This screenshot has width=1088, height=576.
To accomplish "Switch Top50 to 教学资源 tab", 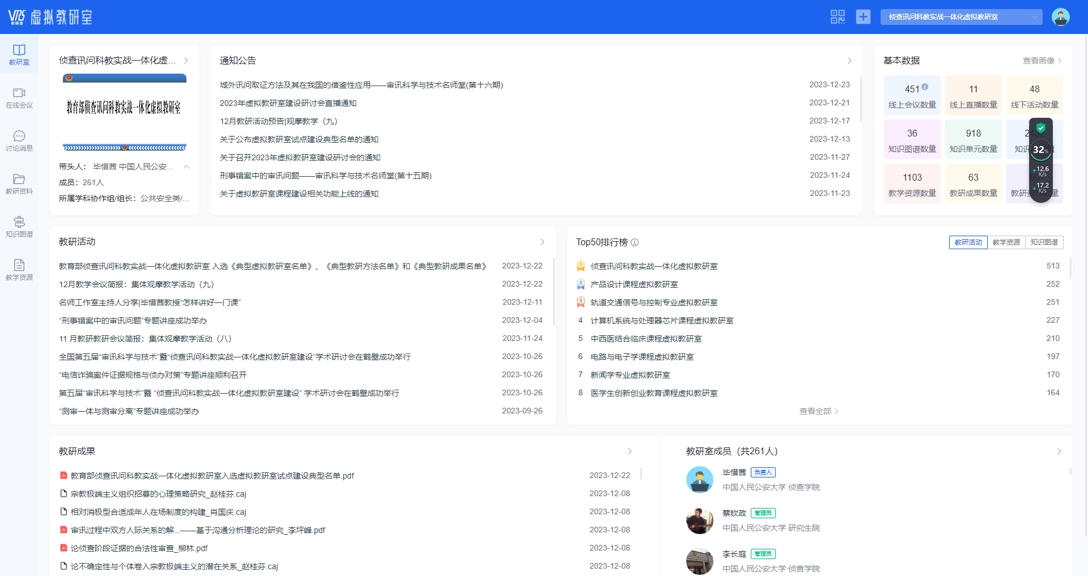I will pyautogui.click(x=1006, y=242).
